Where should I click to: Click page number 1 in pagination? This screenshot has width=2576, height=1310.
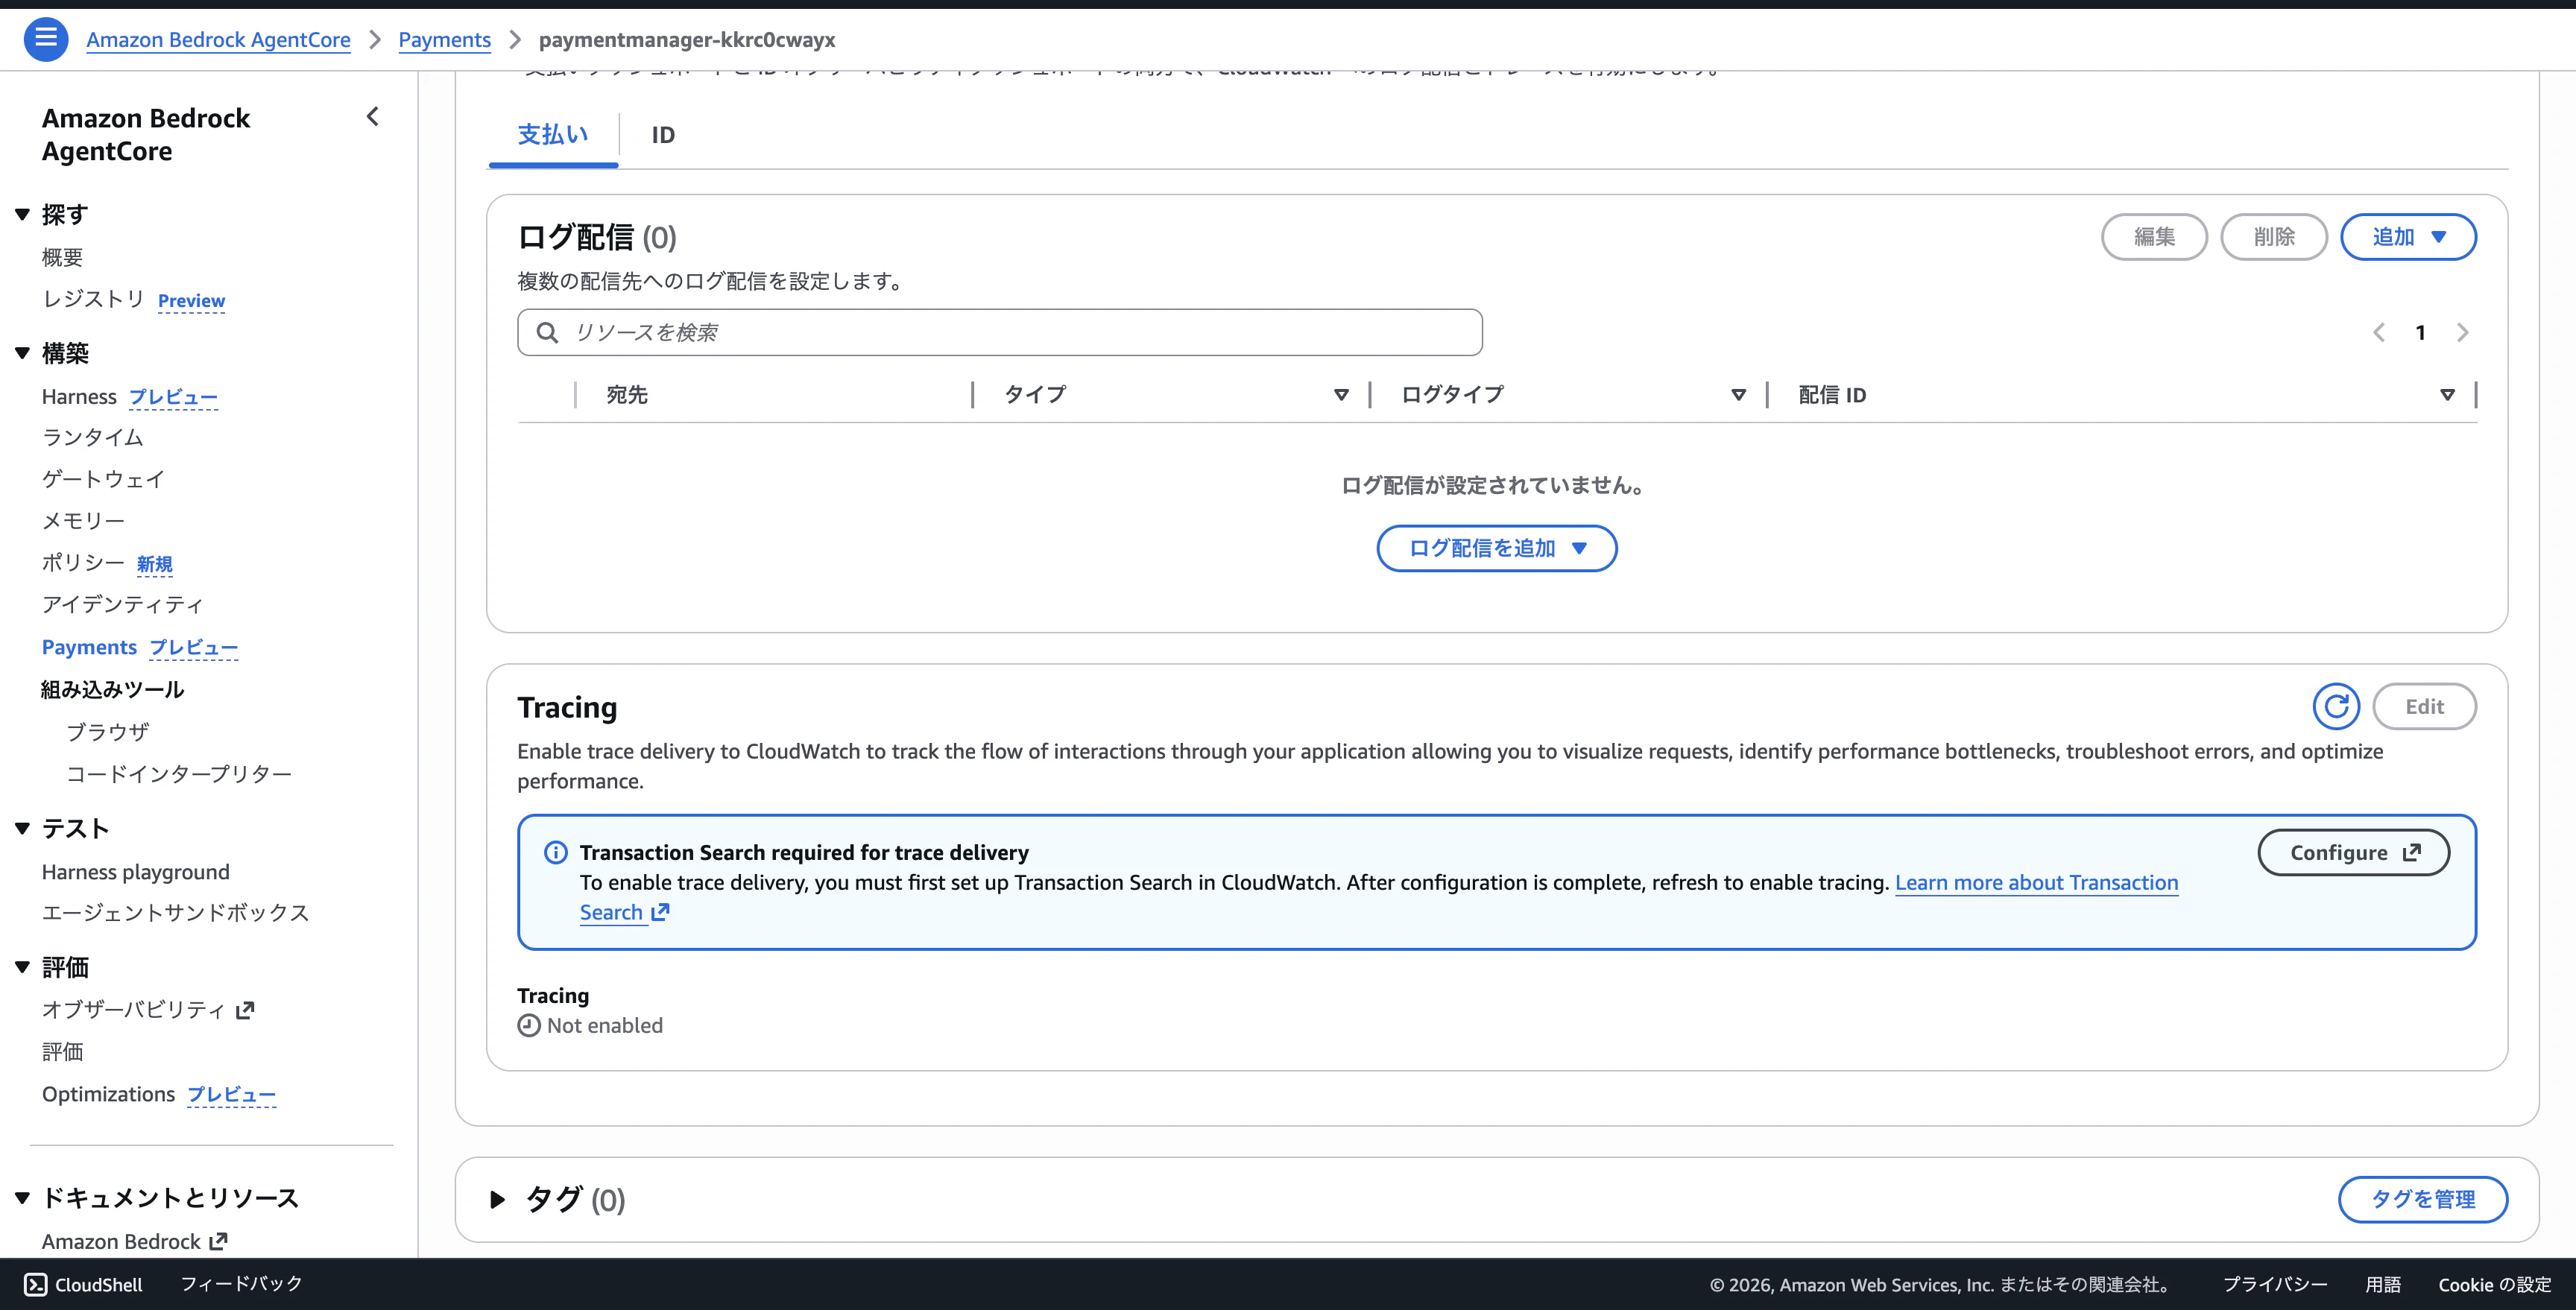[x=2420, y=333]
